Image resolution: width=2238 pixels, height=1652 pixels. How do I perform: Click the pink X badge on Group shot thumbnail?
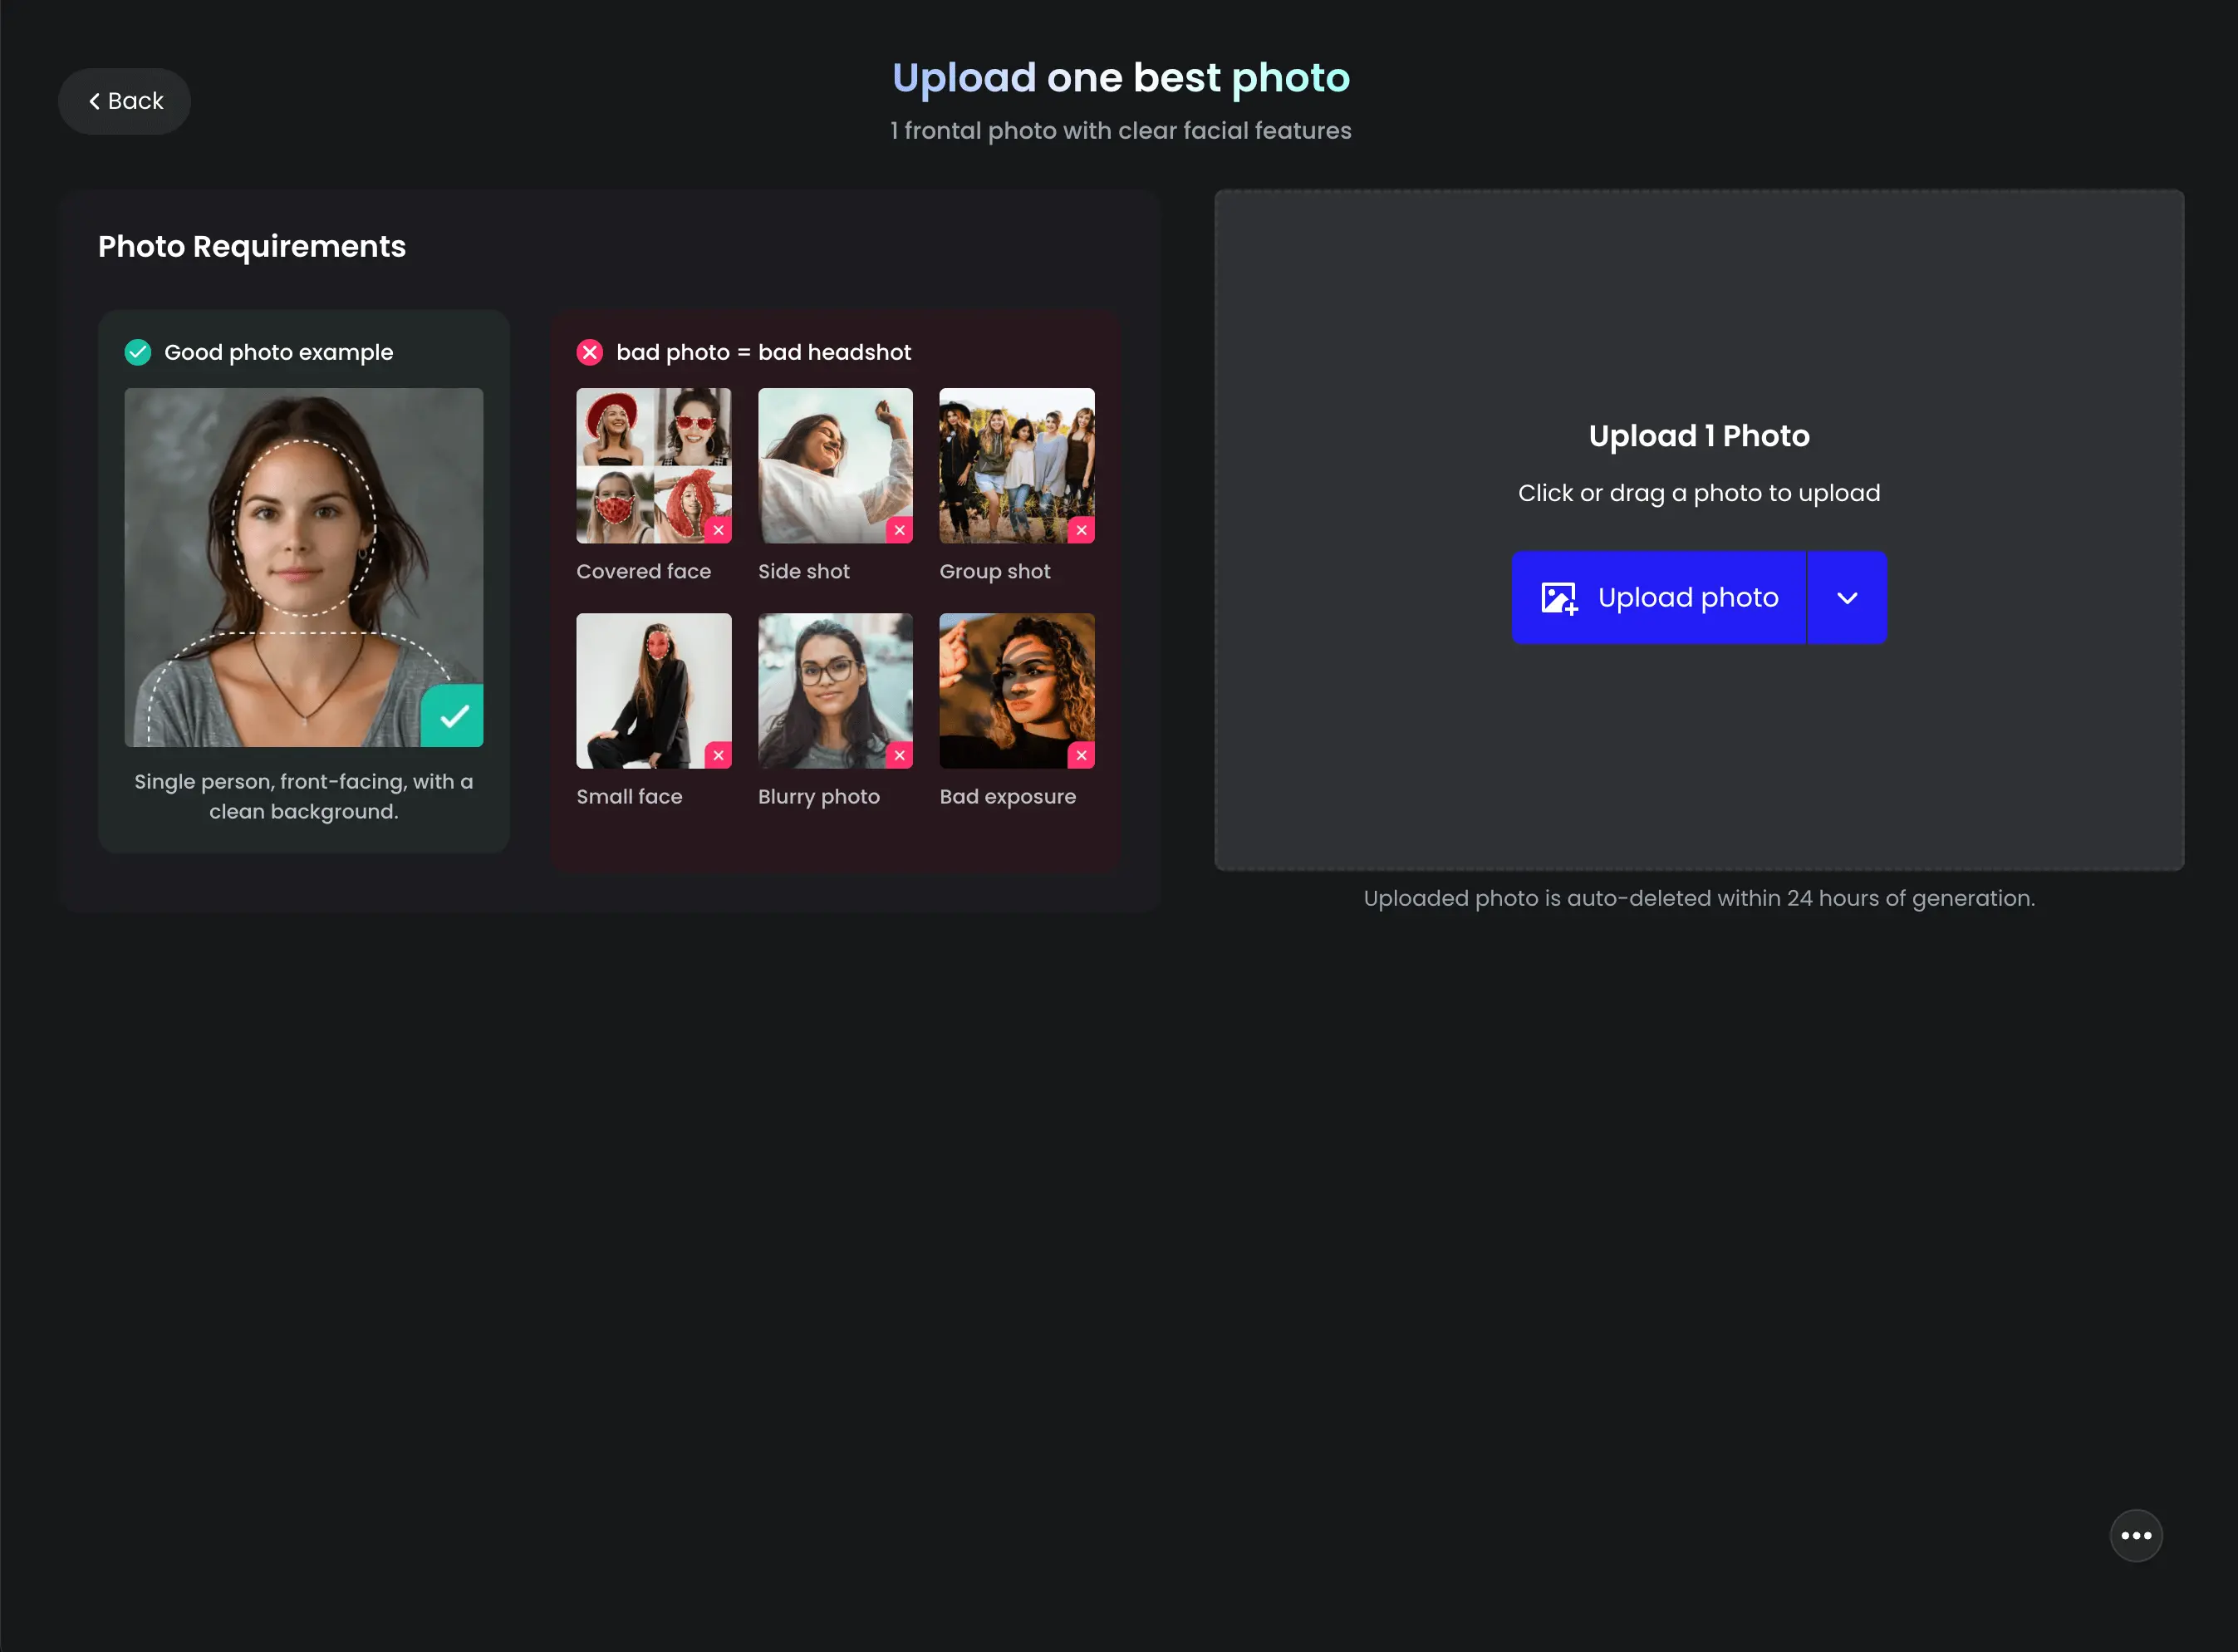click(1082, 530)
